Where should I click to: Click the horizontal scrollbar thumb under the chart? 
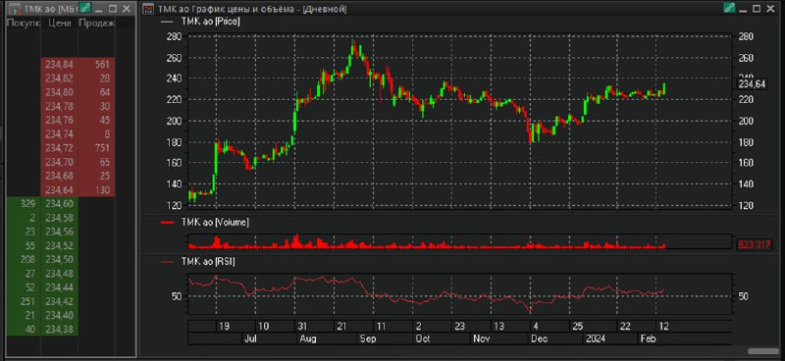pos(763,351)
